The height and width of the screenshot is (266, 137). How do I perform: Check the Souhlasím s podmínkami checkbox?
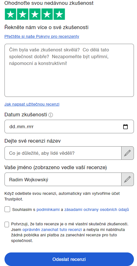tap(7, 209)
